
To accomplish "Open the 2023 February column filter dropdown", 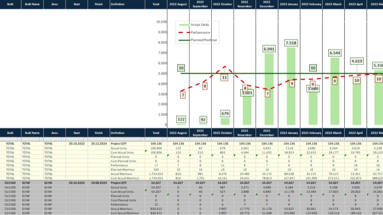I will 320,139.
